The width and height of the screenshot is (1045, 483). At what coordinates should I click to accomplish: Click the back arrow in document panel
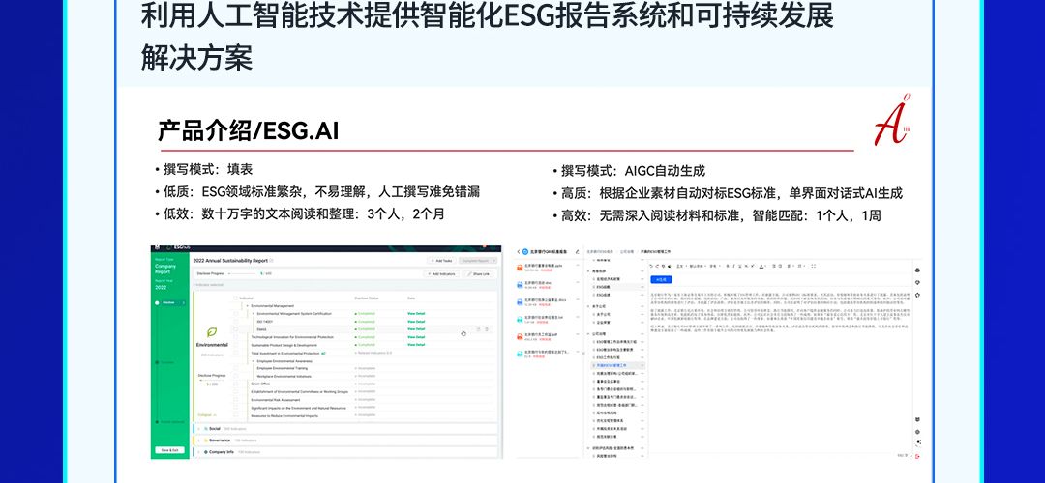pos(519,251)
